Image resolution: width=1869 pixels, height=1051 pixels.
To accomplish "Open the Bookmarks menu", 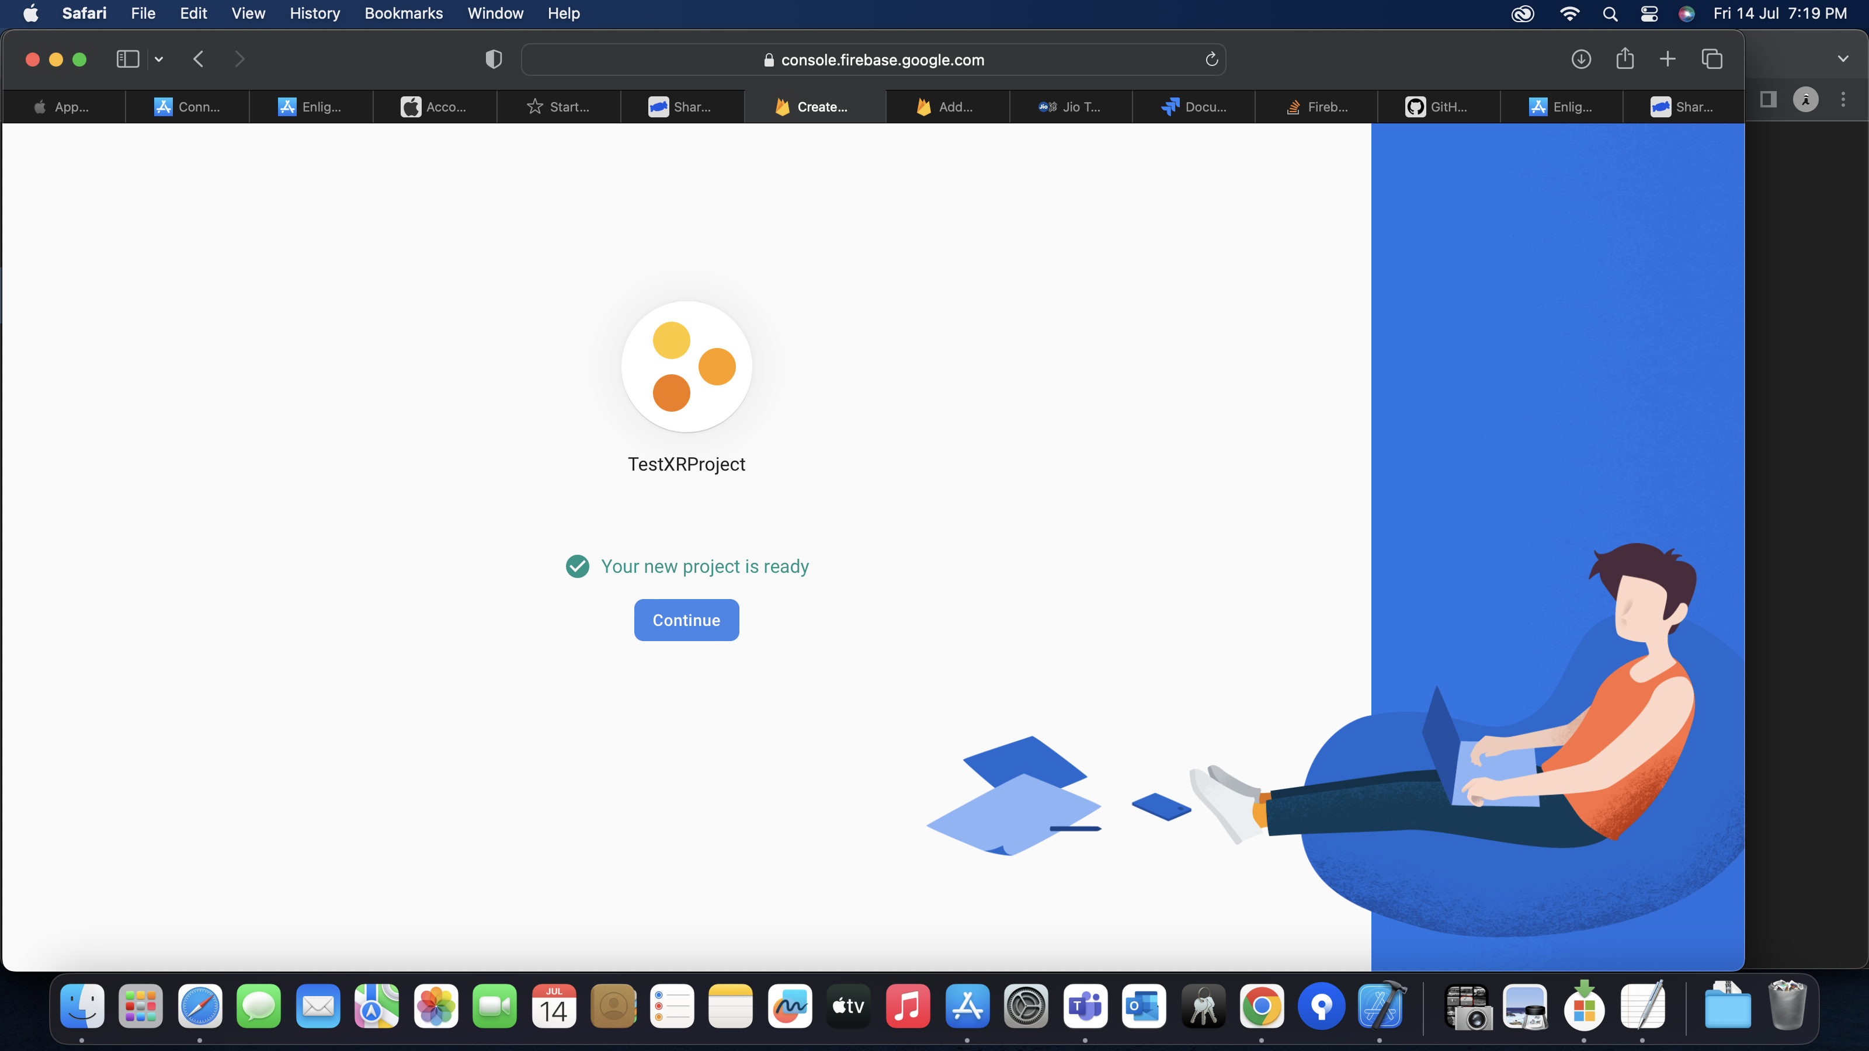I will click(404, 13).
